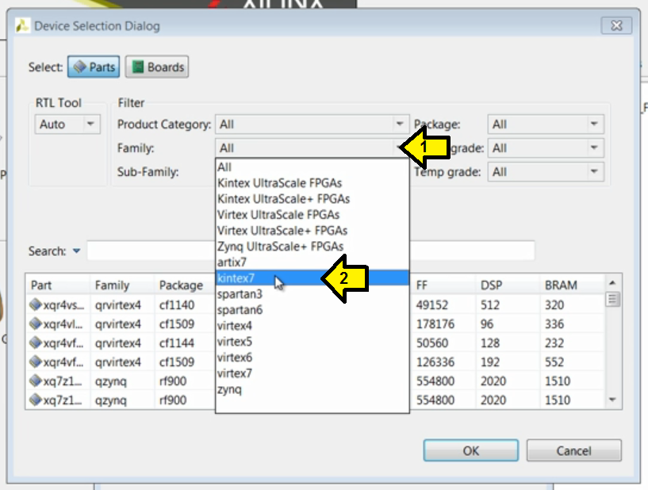The height and width of the screenshot is (490, 648).
Task: Click cf1144 package cell
Action: click(x=176, y=343)
